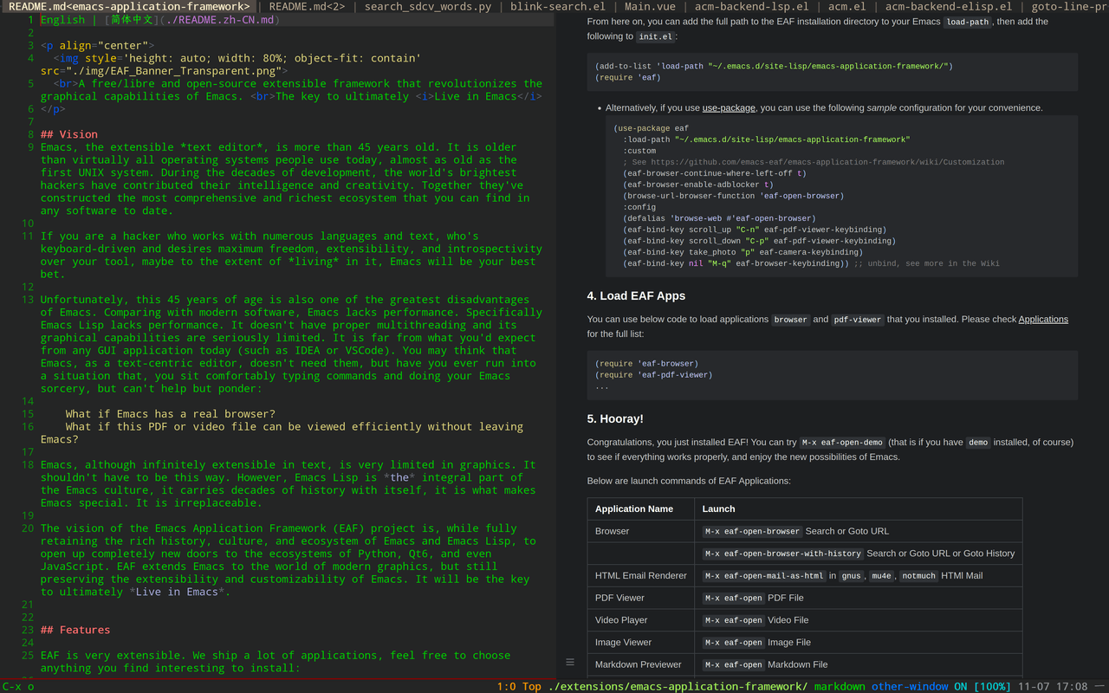Viewport: 1109px width, 693px height.
Task: Click the 'markdown' major mode in the mode line
Action: point(840,686)
